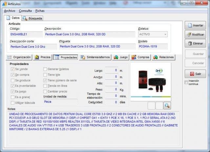Click the Insertar page icon
This screenshot has height=152, width=210.
tap(190, 25)
